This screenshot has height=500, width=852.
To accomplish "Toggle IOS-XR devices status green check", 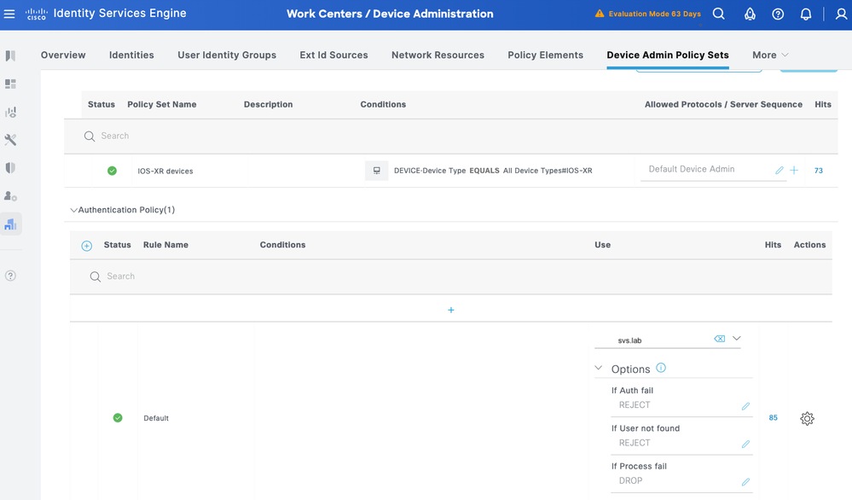I will coord(112,171).
